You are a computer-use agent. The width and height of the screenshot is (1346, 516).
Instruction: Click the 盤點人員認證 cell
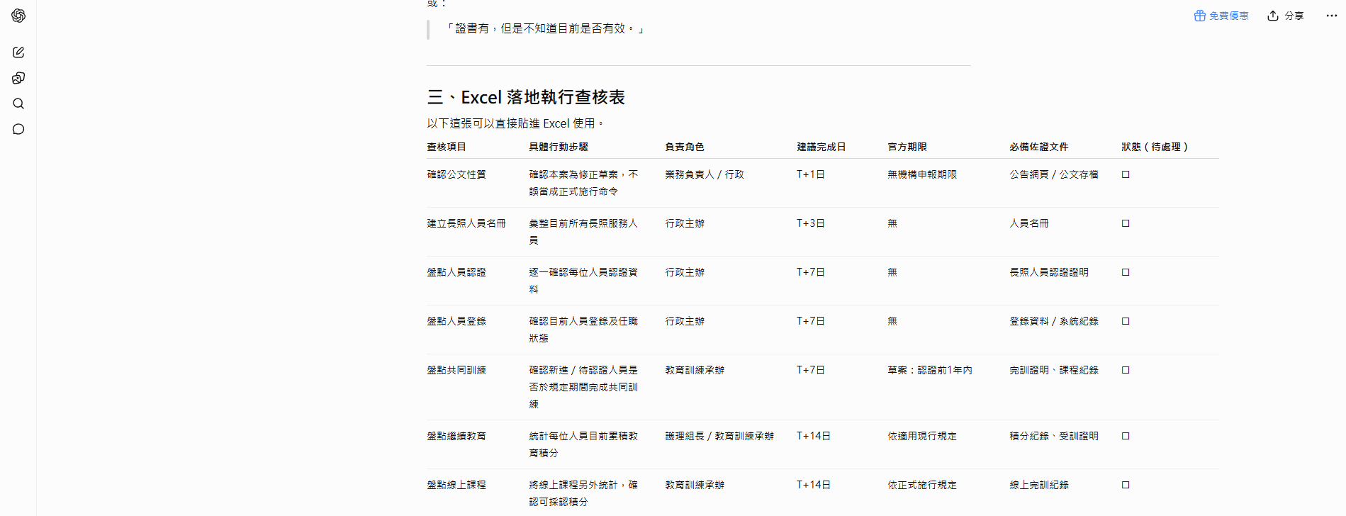456,272
